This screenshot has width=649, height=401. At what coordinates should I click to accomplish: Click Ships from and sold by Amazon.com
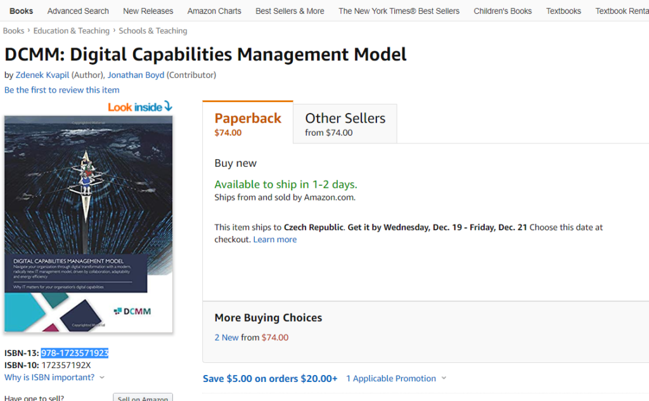coord(285,197)
